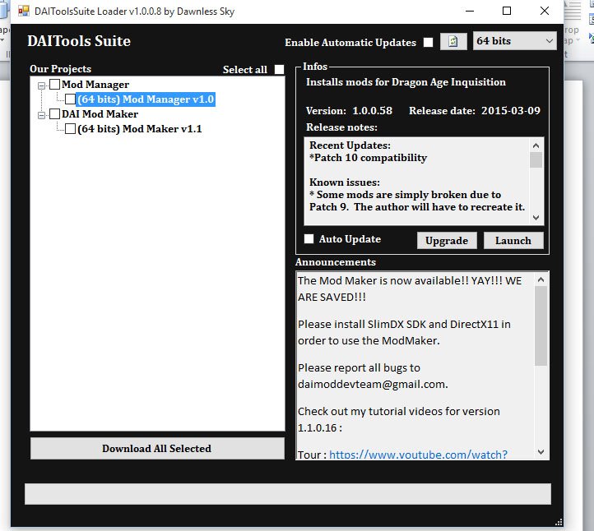Click the release notes scrollbar thumb

pos(536,159)
